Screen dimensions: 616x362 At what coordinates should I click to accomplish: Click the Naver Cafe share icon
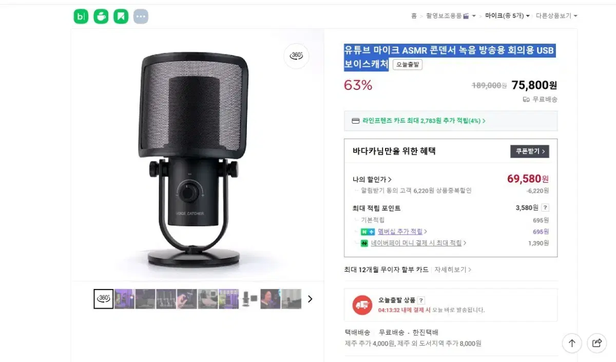(x=101, y=16)
